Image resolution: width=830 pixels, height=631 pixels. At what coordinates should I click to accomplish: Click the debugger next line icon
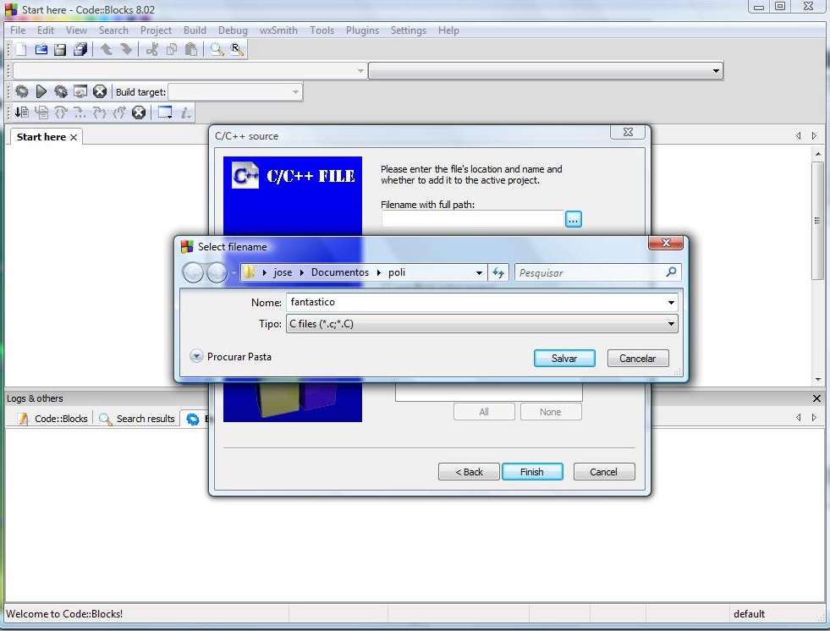(x=41, y=112)
